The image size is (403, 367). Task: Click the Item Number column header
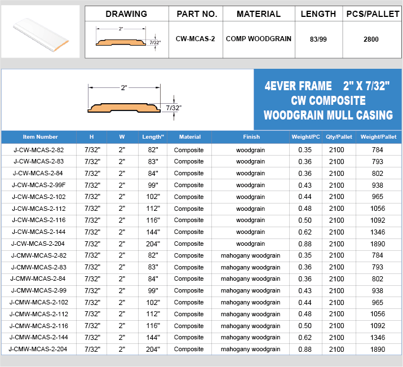click(41, 137)
